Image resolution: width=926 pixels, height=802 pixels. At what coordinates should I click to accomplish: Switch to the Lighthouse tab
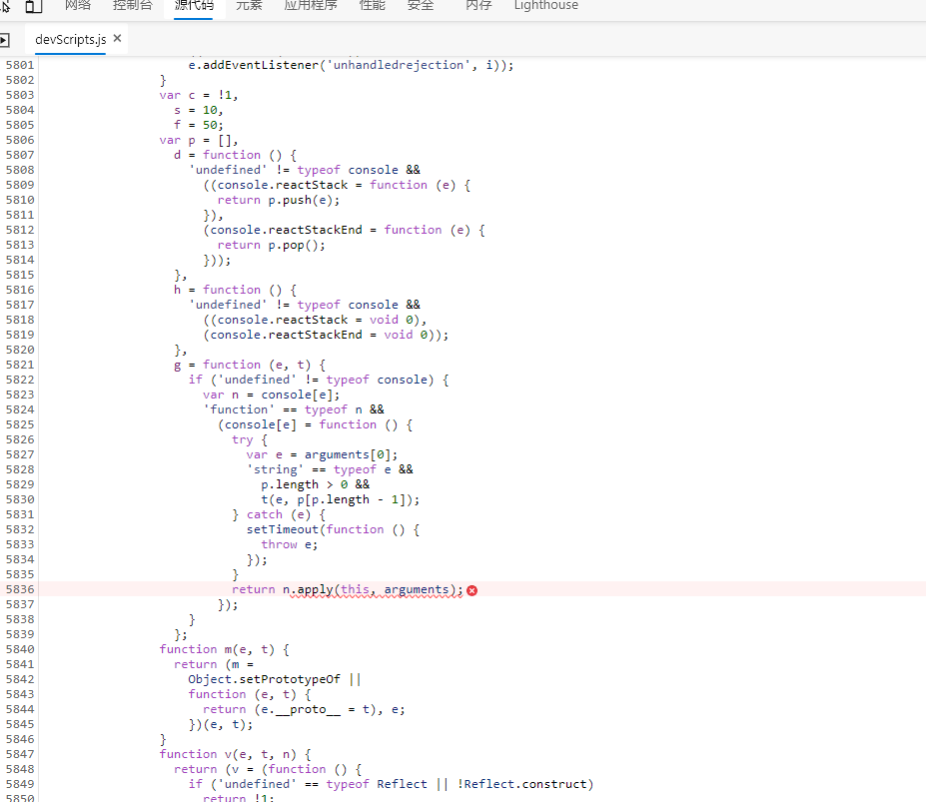[x=546, y=5]
